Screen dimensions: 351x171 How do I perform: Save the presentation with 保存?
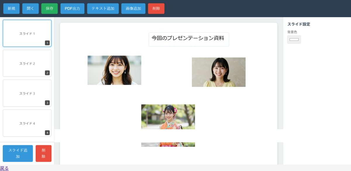49,8
